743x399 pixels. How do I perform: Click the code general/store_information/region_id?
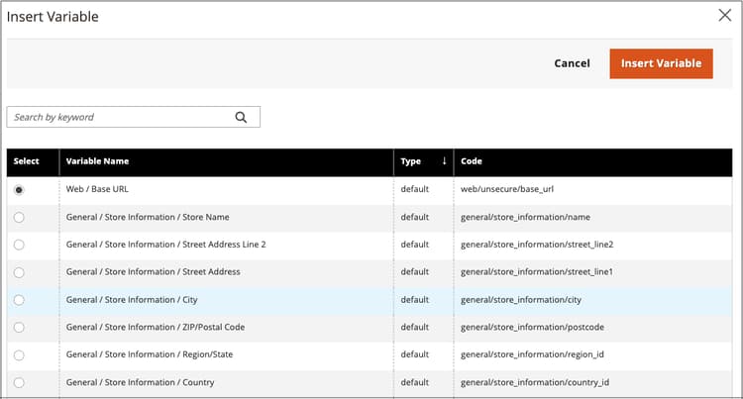pos(532,354)
